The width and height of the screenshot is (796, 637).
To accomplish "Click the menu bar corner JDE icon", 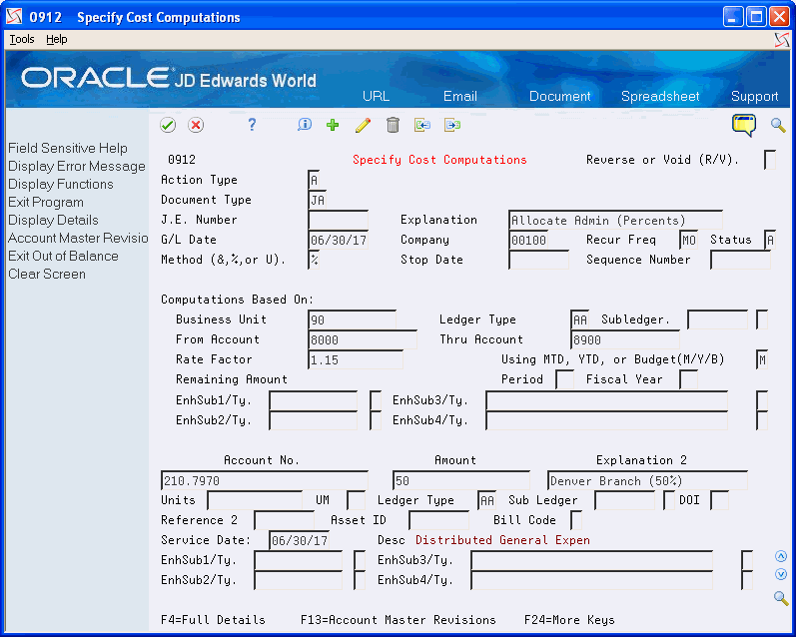I will point(782,40).
